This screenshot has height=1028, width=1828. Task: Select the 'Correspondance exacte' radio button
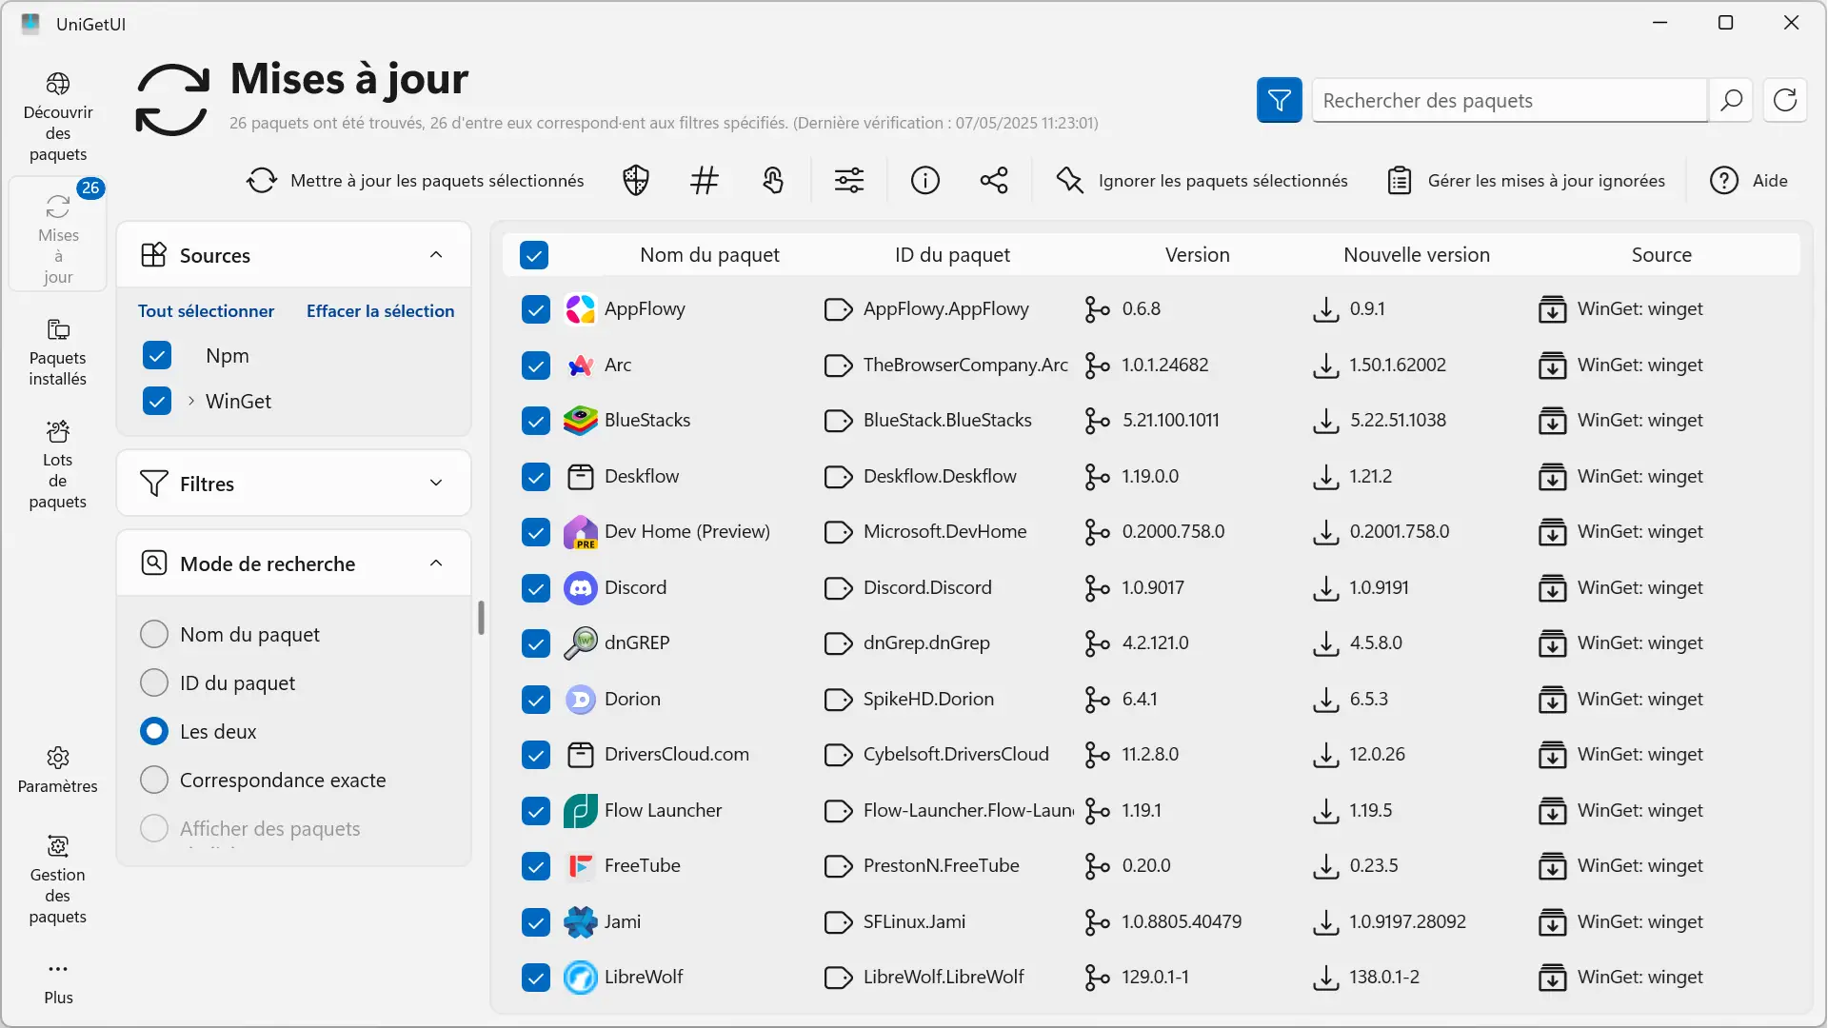154,780
